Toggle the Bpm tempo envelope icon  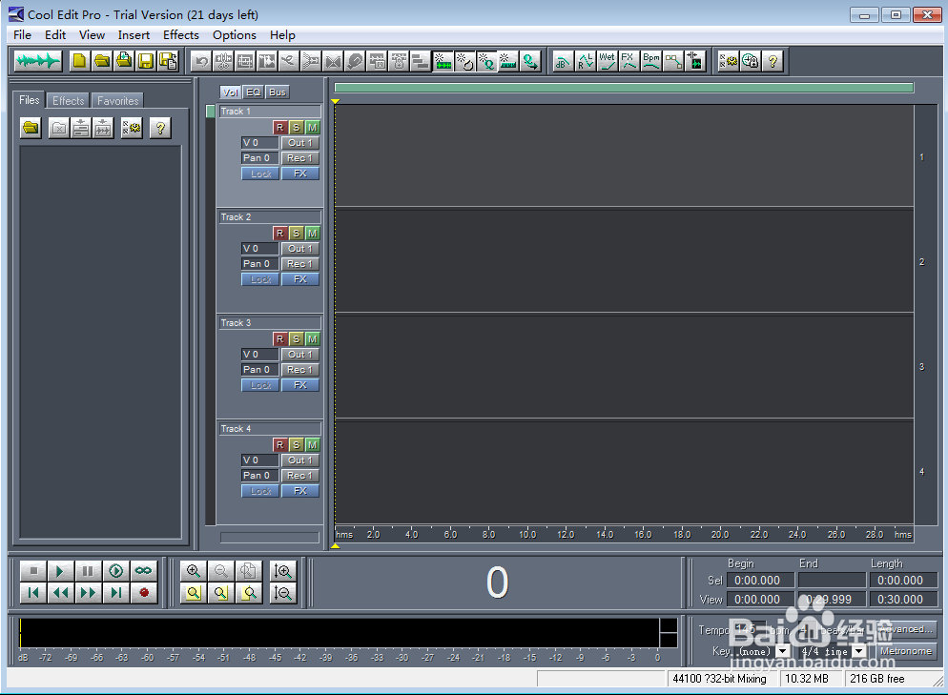coord(650,61)
